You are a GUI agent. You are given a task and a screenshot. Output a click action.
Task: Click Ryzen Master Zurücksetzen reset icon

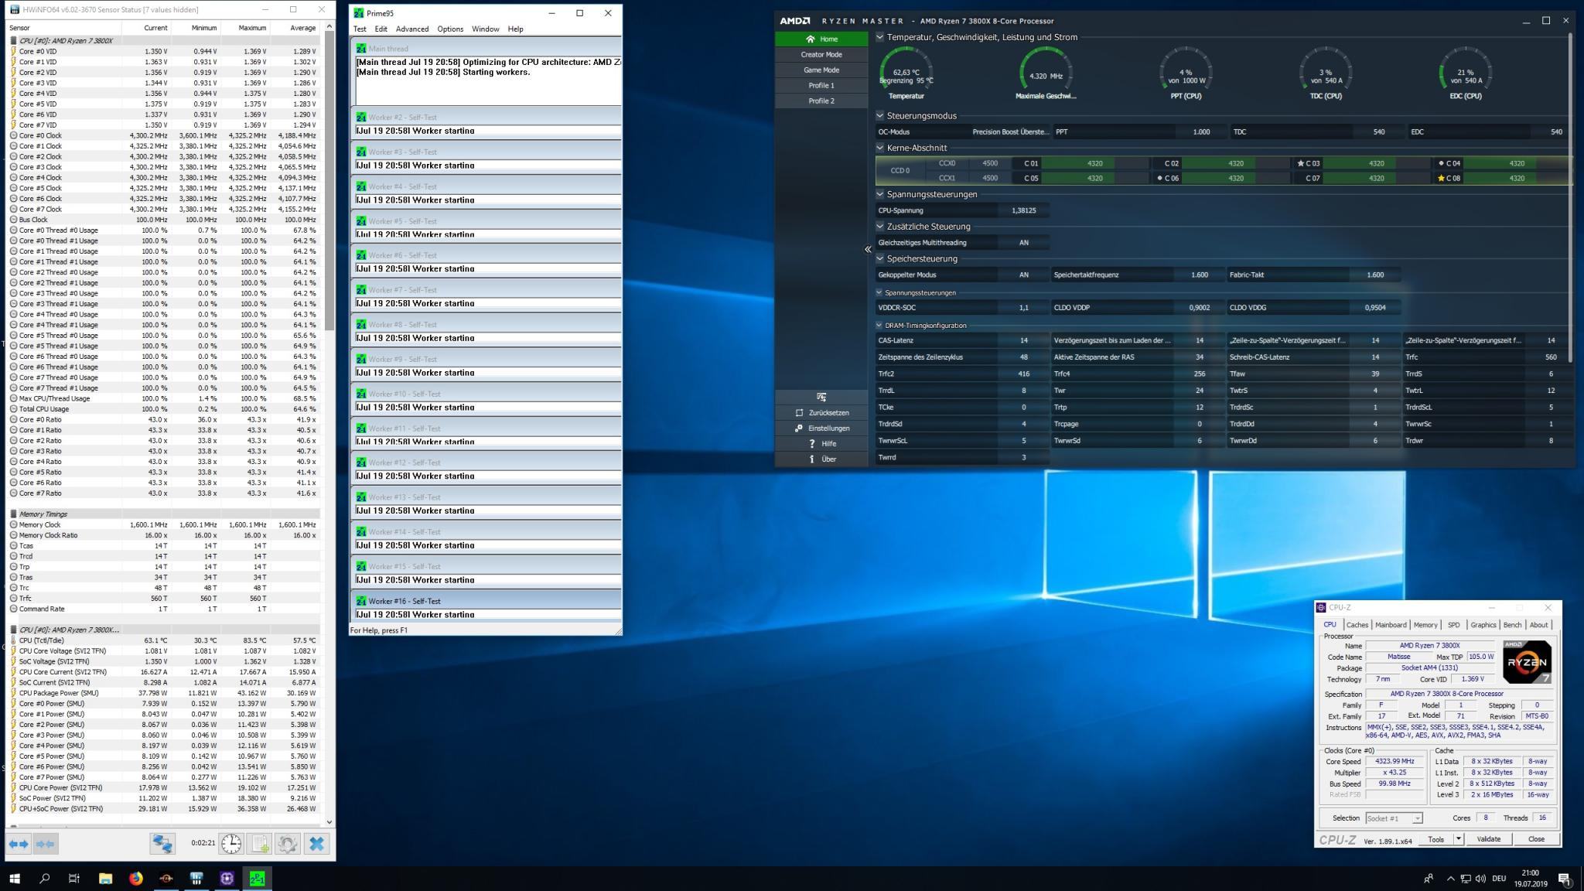(x=799, y=413)
